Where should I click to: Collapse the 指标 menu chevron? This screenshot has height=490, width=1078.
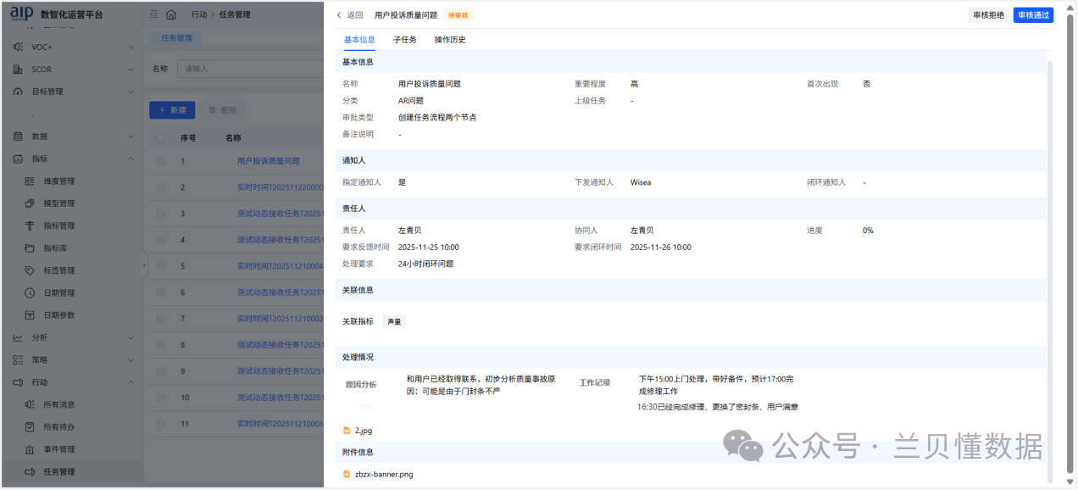[x=131, y=159]
